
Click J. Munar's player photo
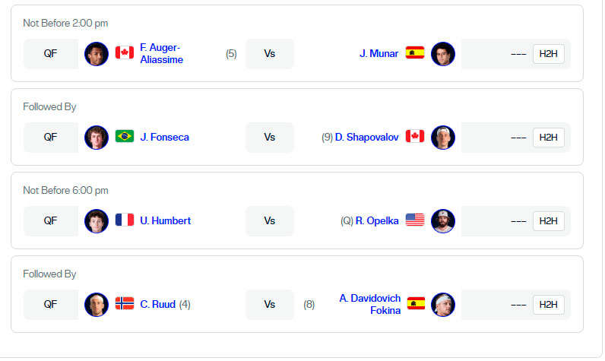(443, 54)
